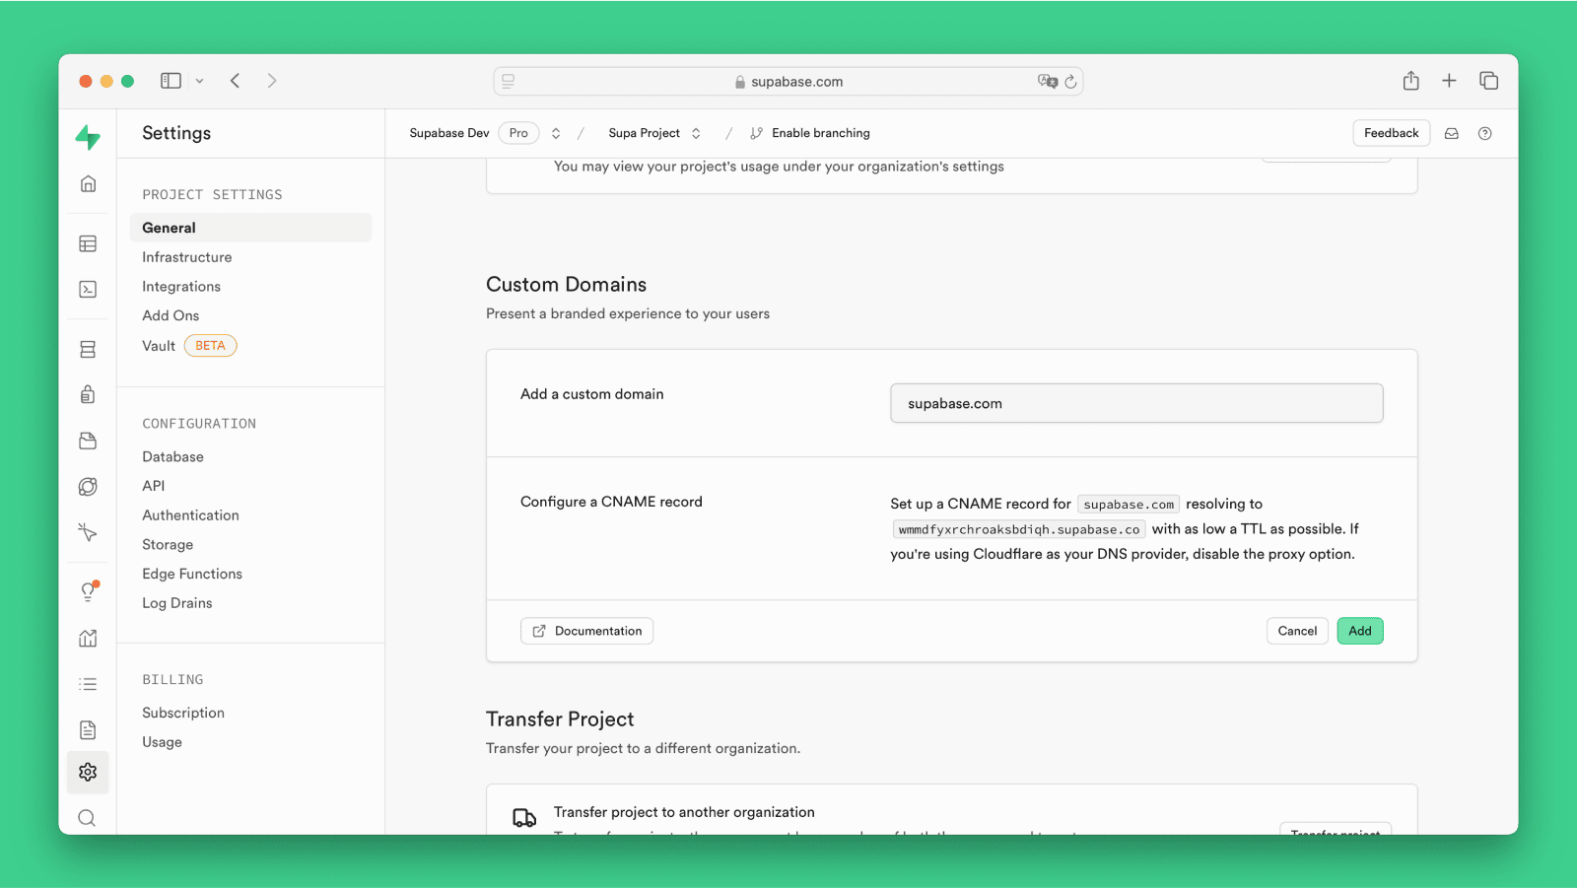Click the browser share icon

[1410, 81]
